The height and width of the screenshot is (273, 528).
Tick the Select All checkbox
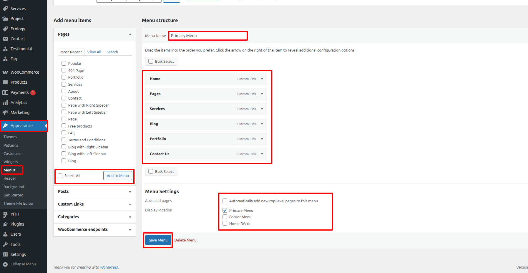60,176
